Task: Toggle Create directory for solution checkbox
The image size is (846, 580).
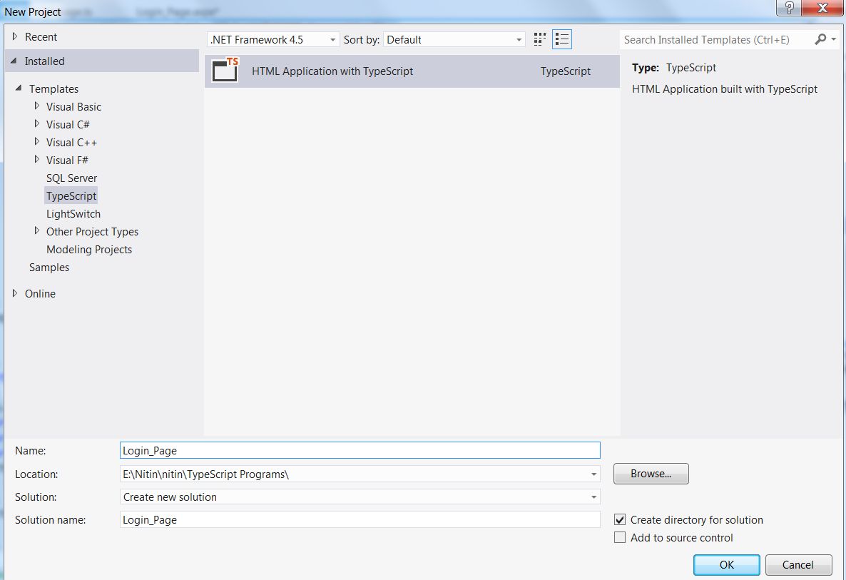Action: tap(620, 519)
